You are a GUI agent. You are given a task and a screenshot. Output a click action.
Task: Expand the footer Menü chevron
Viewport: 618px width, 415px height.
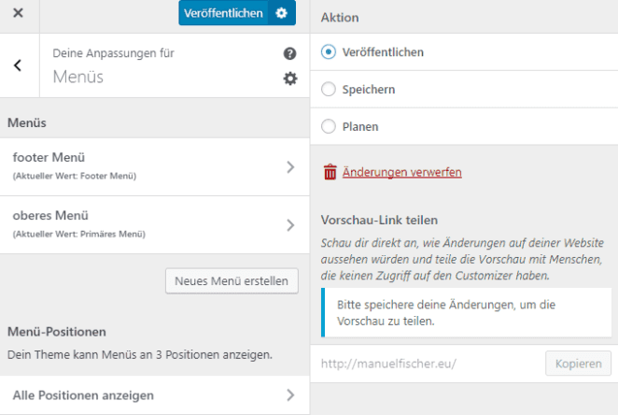pos(290,166)
